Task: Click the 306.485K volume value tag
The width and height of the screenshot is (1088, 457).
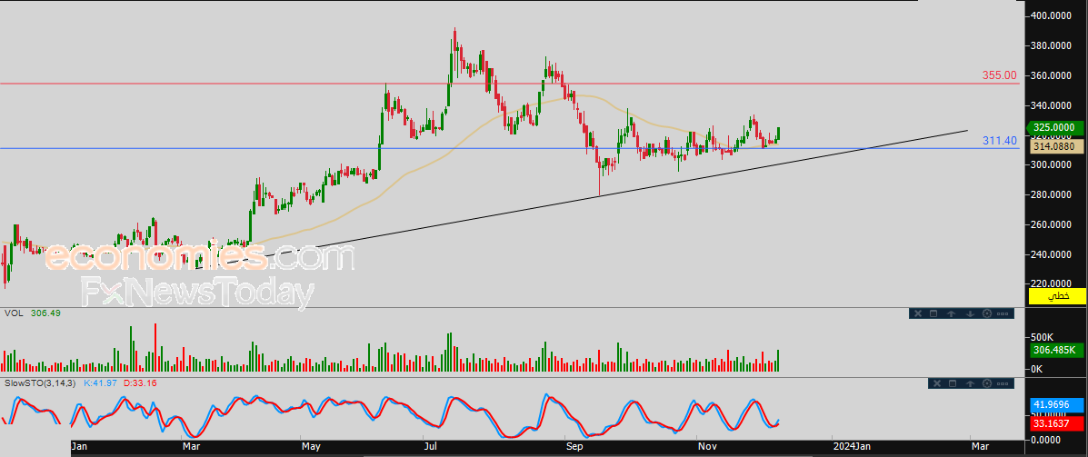Action: tap(1056, 351)
